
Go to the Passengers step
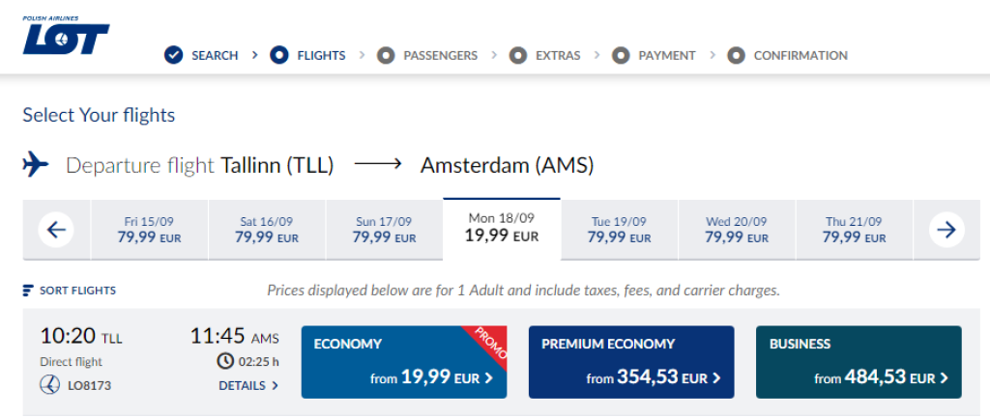click(x=427, y=55)
